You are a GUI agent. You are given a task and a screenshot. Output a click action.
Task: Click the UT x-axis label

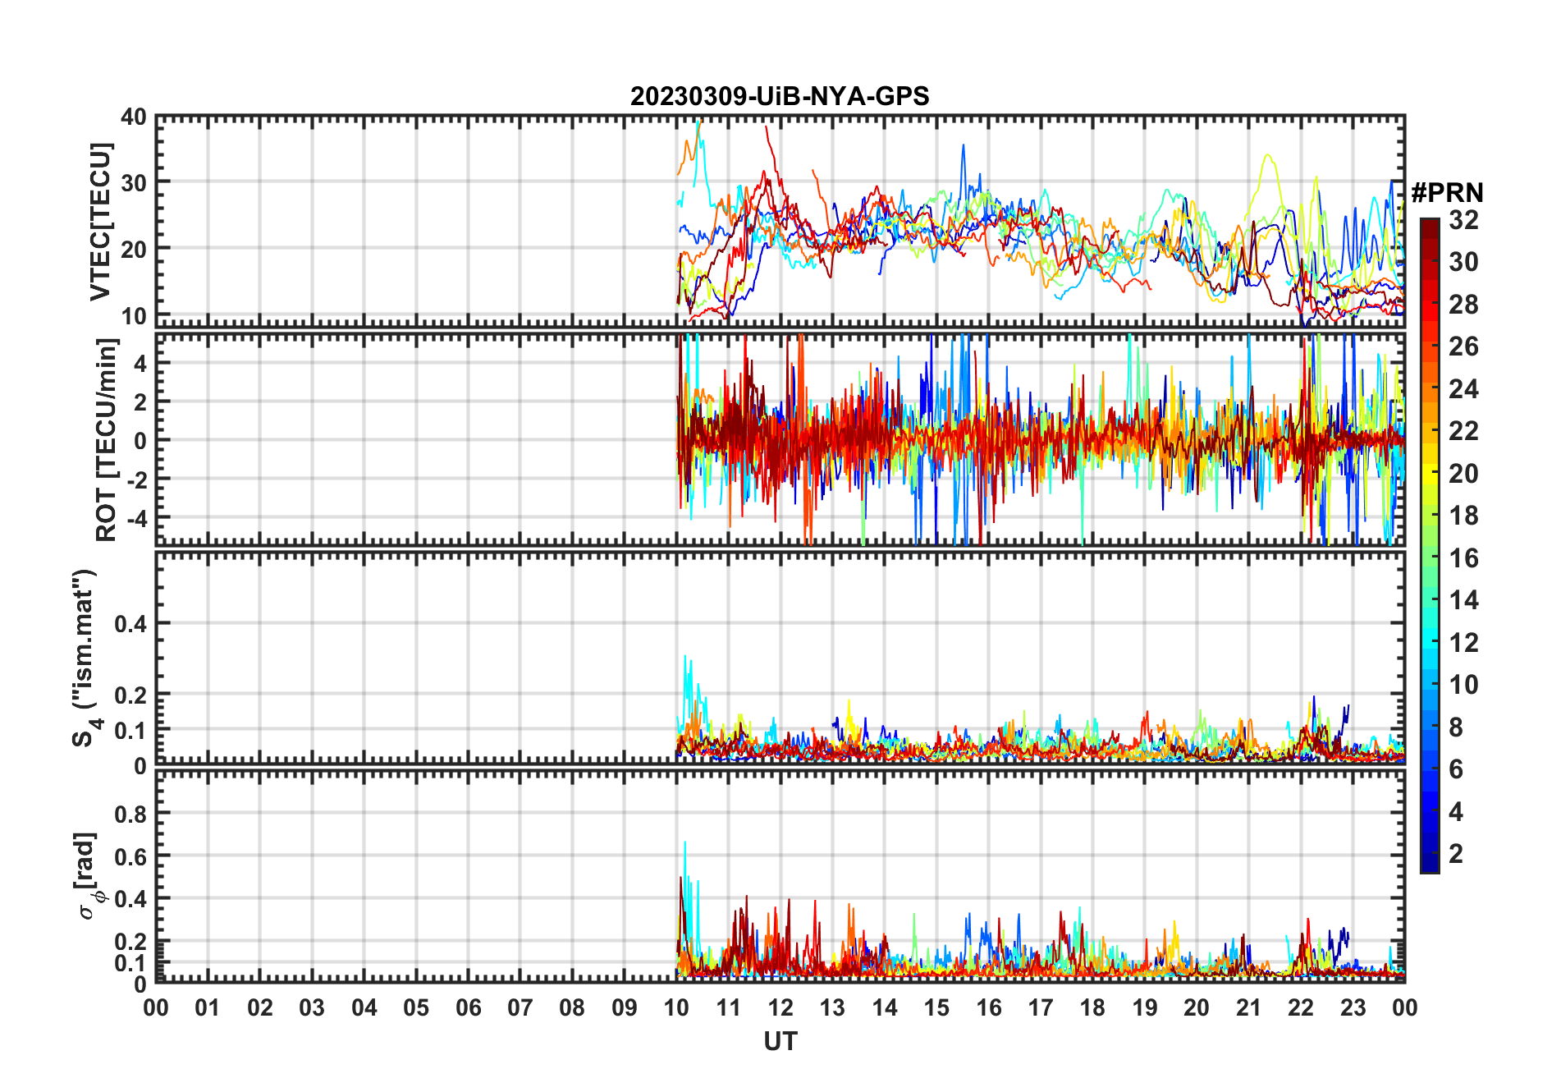pos(780,1041)
